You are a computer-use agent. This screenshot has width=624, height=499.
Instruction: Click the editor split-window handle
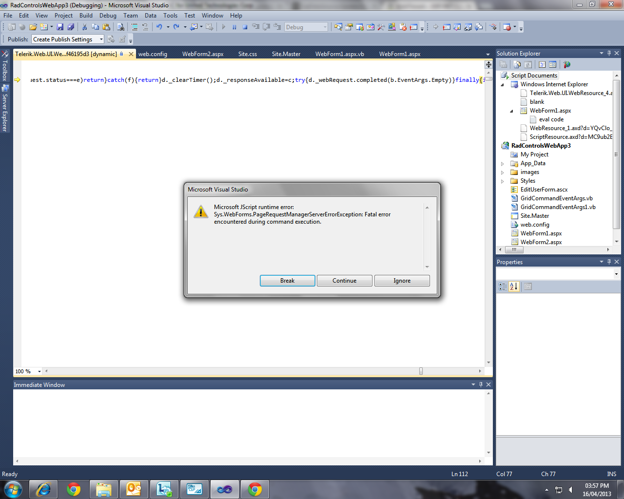(x=488, y=64)
